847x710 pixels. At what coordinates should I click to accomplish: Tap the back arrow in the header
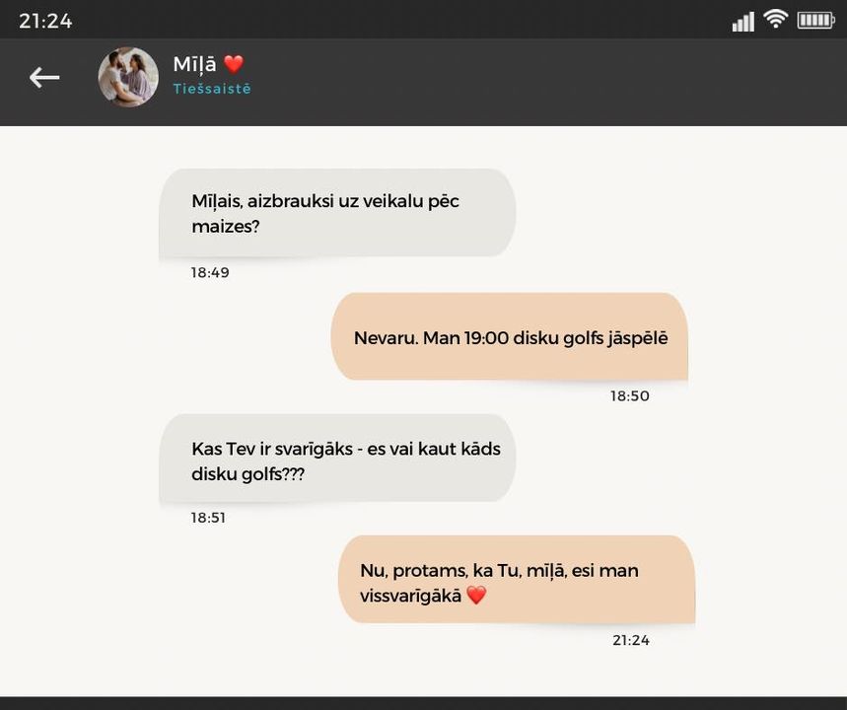coord(44,77)
